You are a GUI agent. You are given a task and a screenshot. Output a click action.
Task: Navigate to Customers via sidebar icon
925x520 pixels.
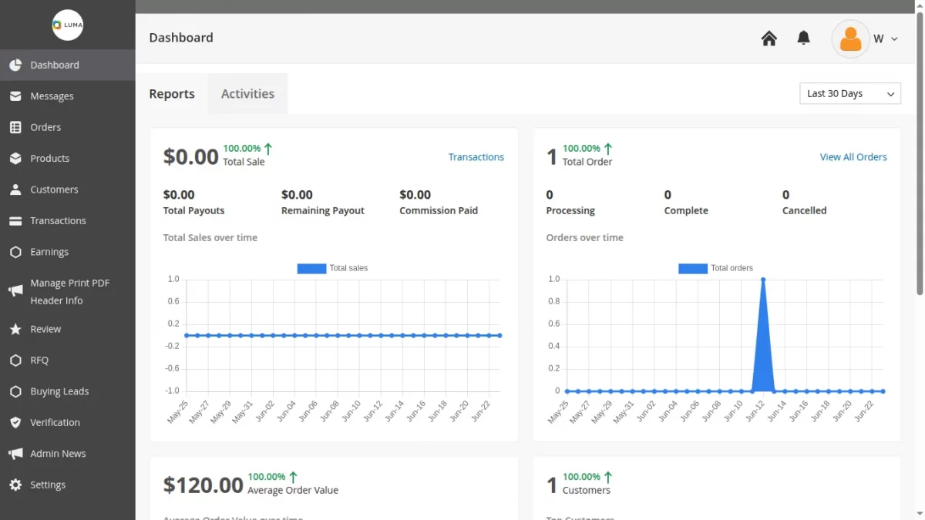[16, 189]
